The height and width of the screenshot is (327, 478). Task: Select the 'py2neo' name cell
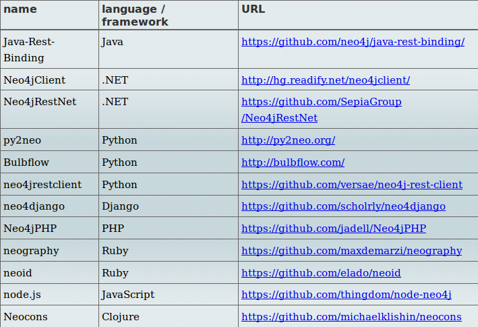pyautogui.click(x=50, y=140)
